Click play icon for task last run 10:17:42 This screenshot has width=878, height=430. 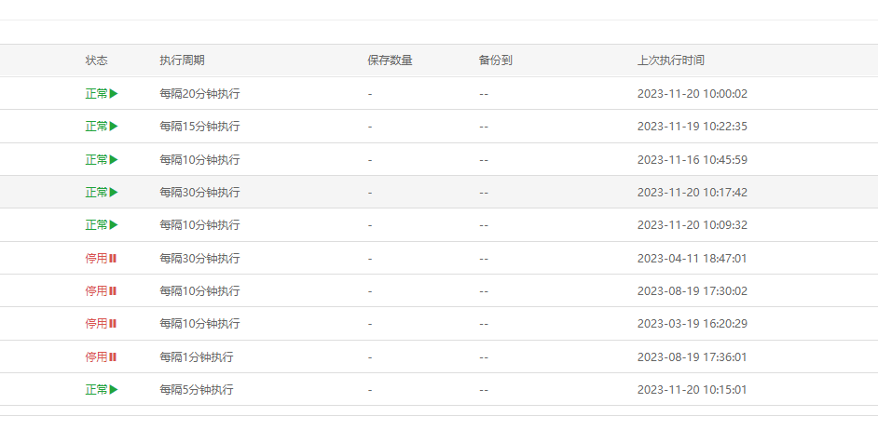click(x=114, y=193)
